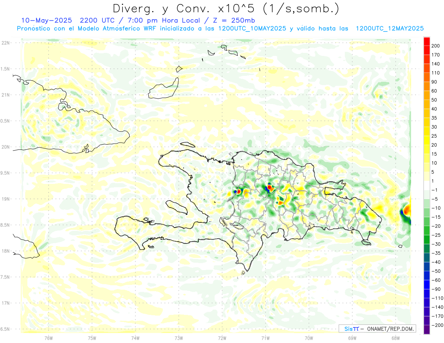This screenshot has height=343, width=444.
Task: Click the red-blue convection cell near 71W 19N
Action: (269, 189)
